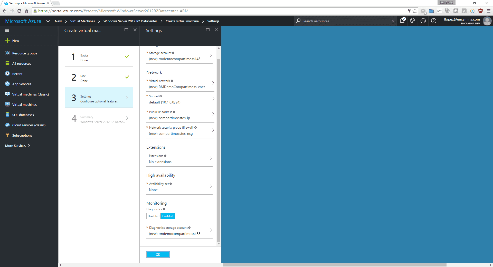Open the browser home page

pos(27,11)
